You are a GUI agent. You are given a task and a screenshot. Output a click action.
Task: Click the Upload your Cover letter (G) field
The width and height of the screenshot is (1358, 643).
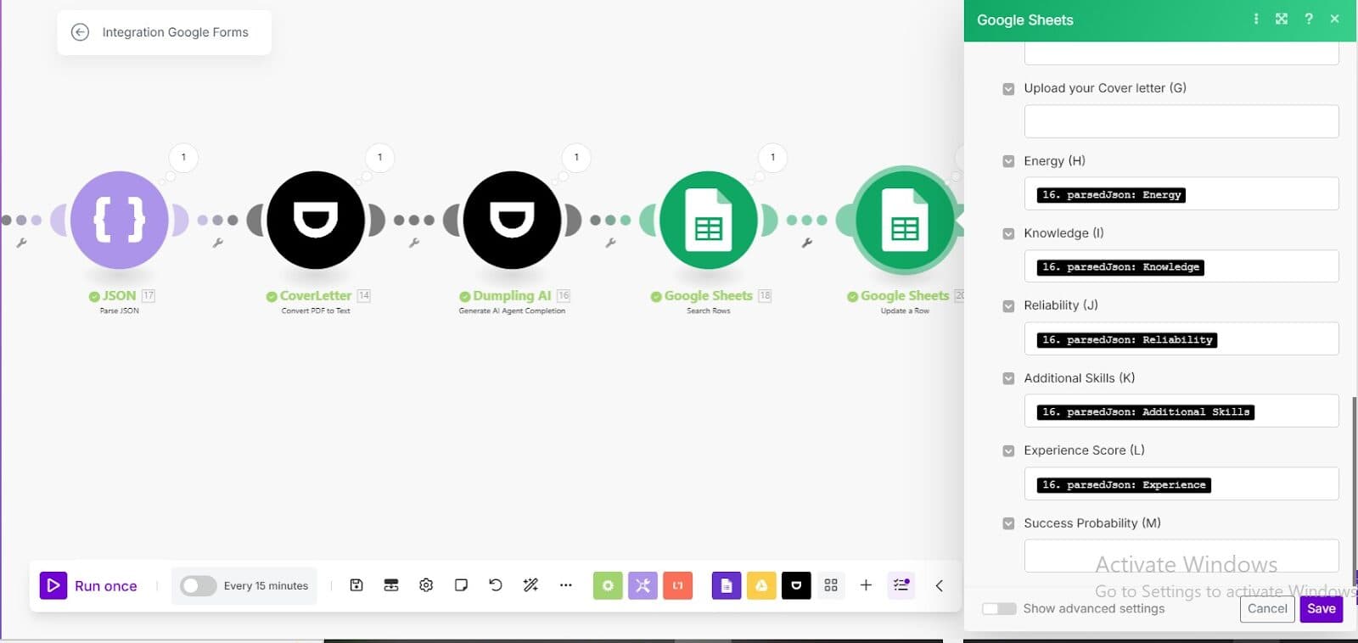pos(1181,121)
